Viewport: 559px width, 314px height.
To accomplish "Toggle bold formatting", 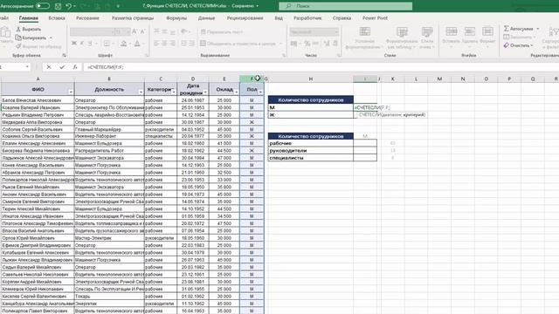I will coord(74,44).
